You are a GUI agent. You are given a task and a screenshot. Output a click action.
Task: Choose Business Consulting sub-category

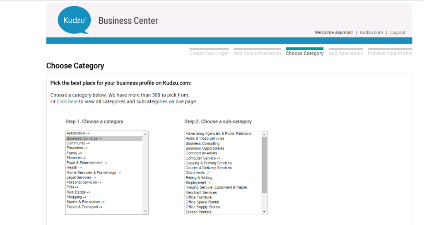pyautogui.click(x=223, y=143)
